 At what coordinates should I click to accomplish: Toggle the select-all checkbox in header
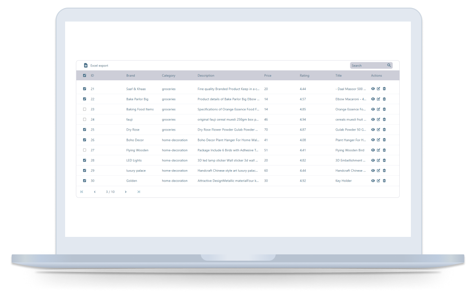(x=84, y=75)
